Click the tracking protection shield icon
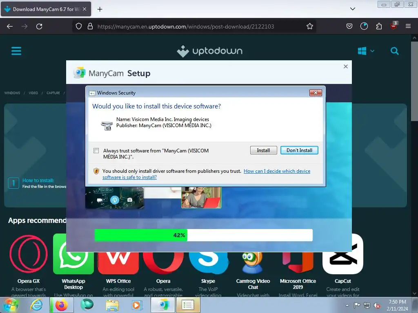 (x=79, y=26)
